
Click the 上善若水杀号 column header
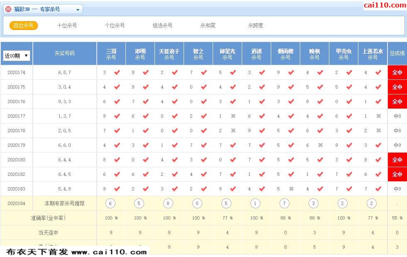[373, 54]
